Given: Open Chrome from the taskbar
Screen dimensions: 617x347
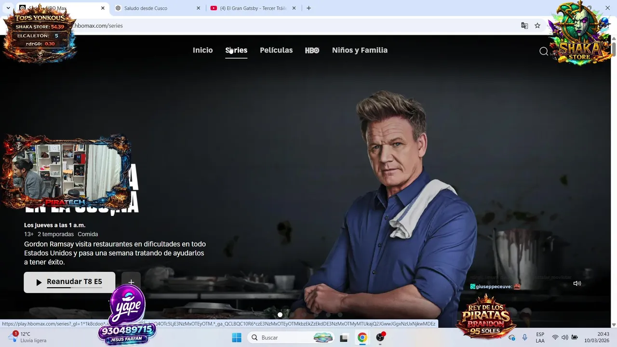Looking at the screenshot, I should coord(362,337).
